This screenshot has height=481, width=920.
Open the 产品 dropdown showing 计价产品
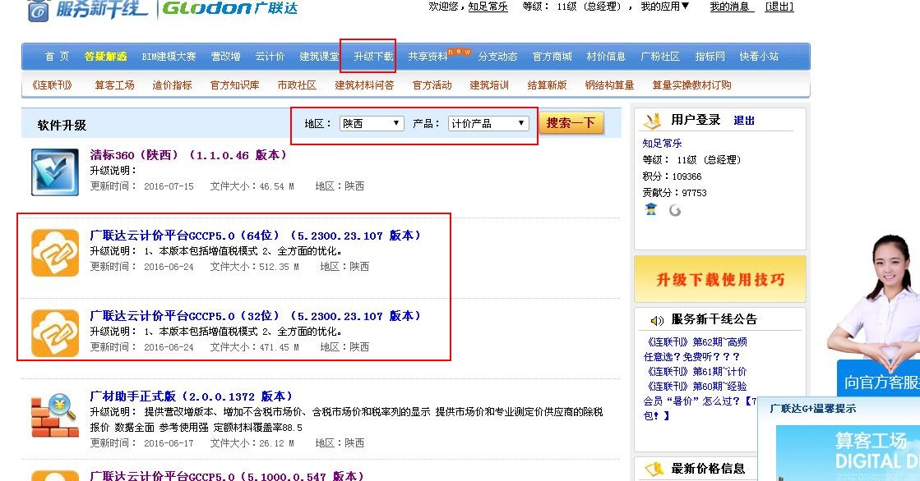coord(488,123)
